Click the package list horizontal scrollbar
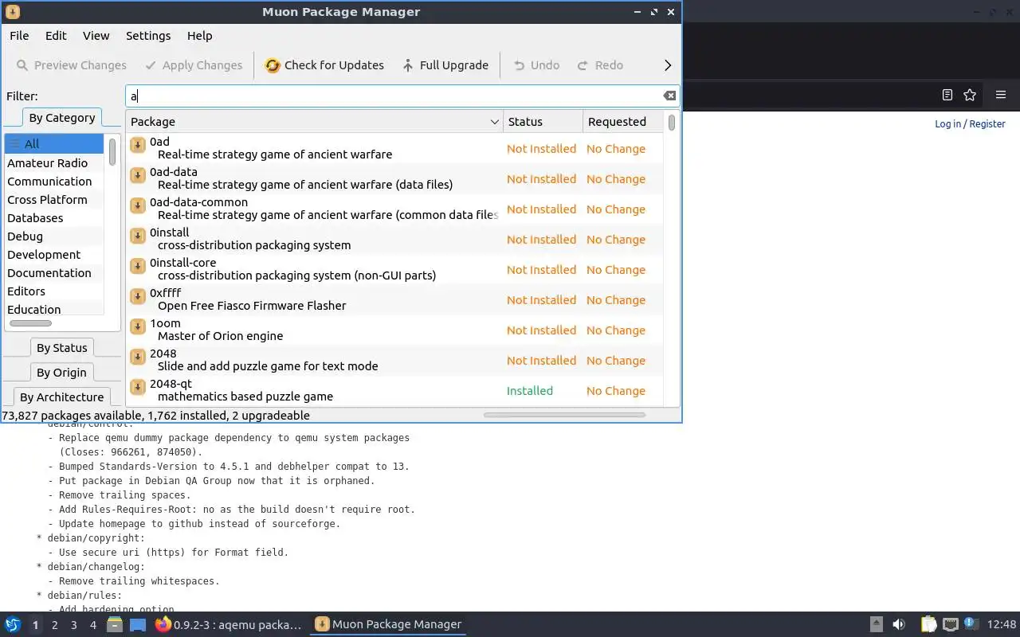The image size is (1020, 637). pyautogui.click(x=564, y=414)
